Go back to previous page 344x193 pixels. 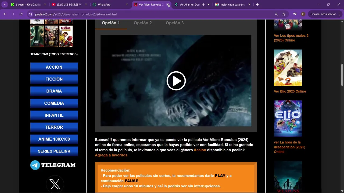pyautogui.click(x=5, y=14)
